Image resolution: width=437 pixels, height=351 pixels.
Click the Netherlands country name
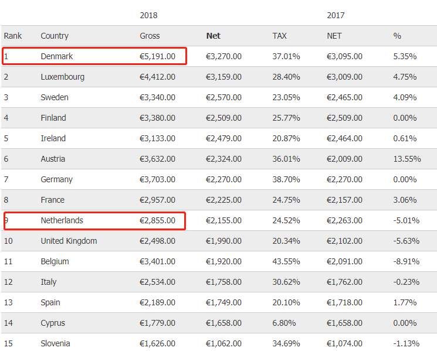(62, 220)
